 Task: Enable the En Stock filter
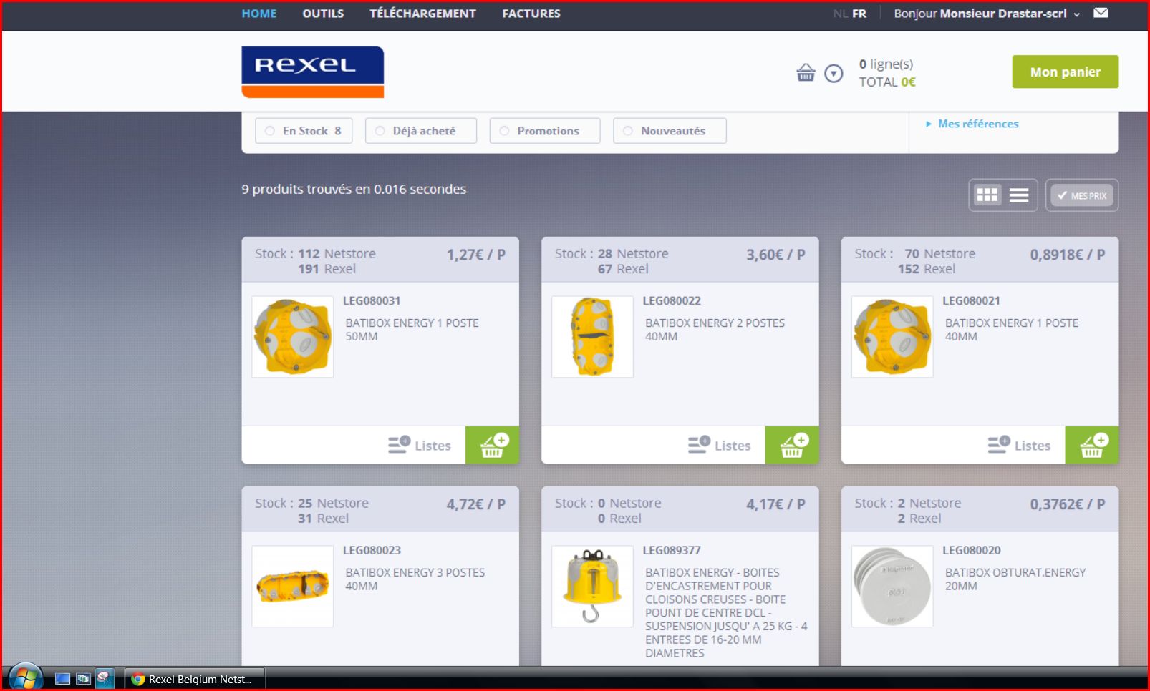pos(304,131)
